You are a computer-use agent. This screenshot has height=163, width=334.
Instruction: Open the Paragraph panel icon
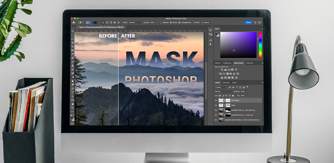pos(210,44)
